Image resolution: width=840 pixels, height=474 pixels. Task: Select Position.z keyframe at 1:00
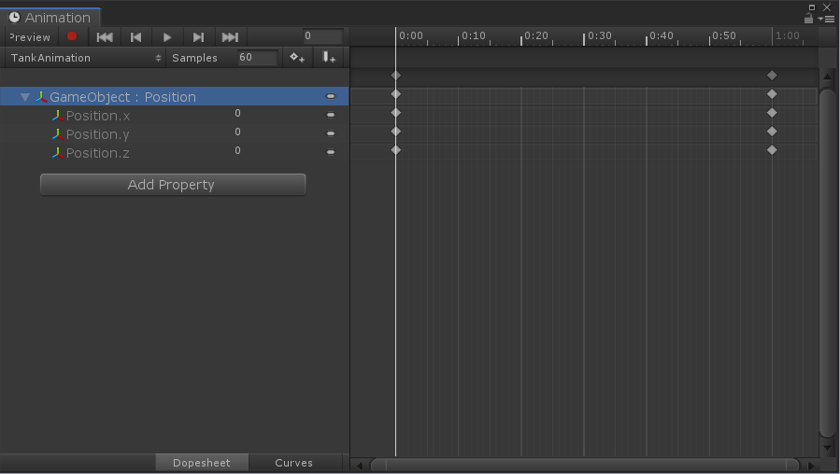[772, 150]
